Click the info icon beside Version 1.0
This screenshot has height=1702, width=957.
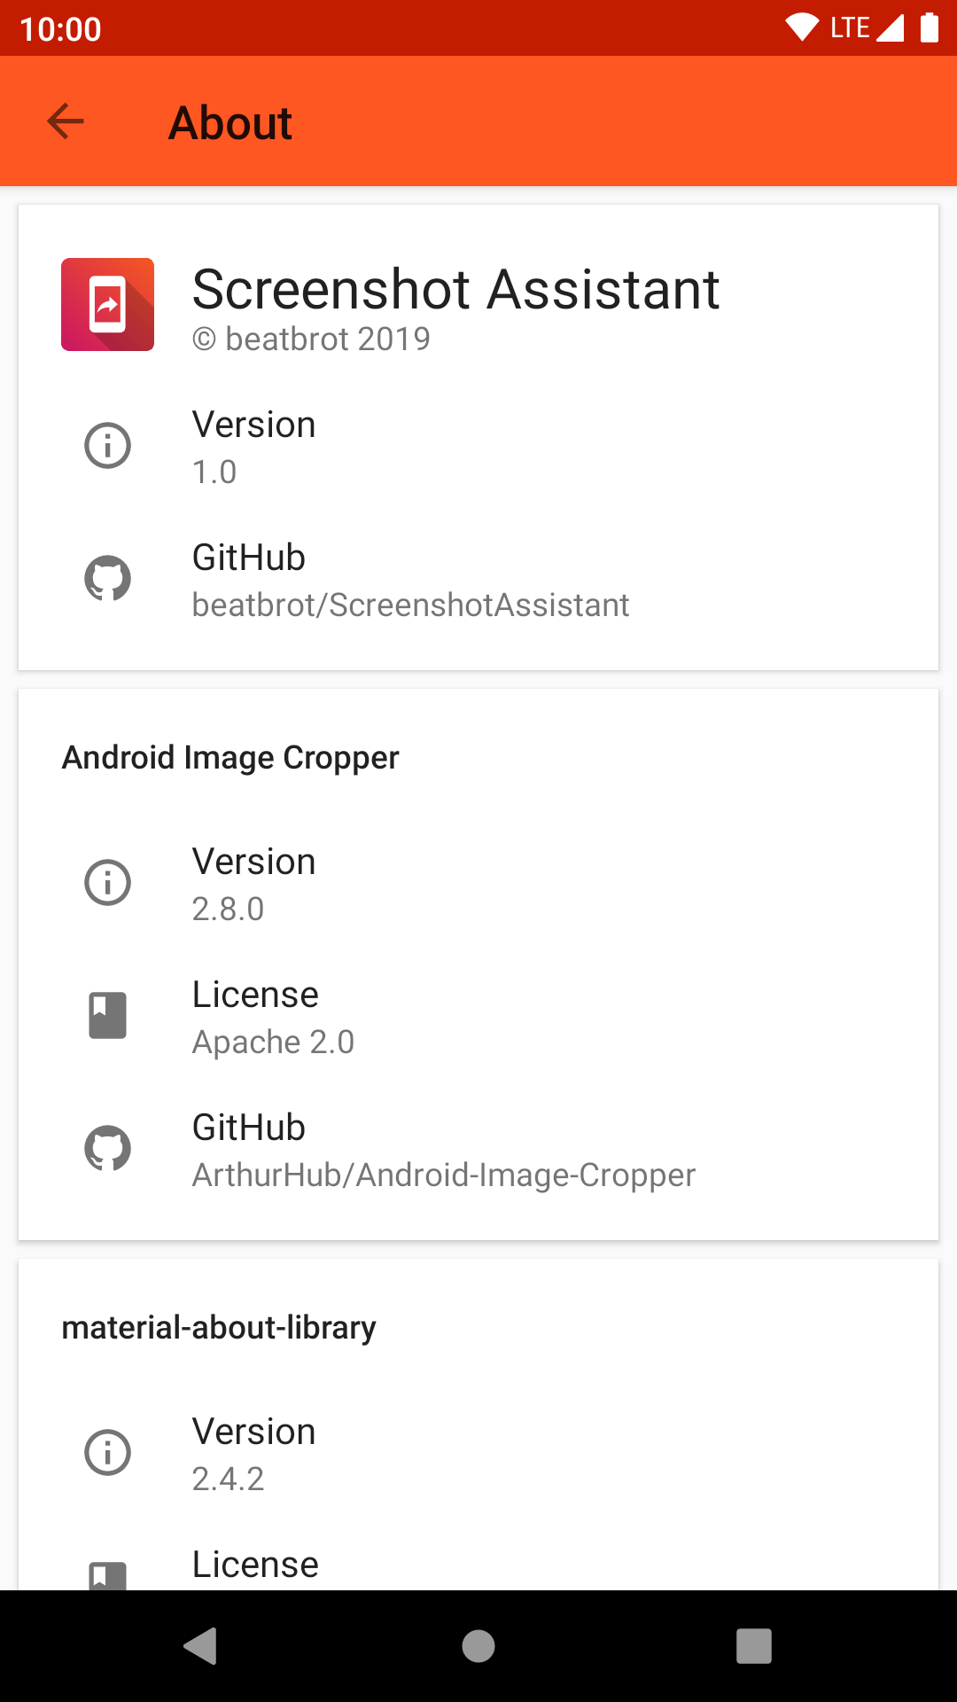(x=107, y=445)
